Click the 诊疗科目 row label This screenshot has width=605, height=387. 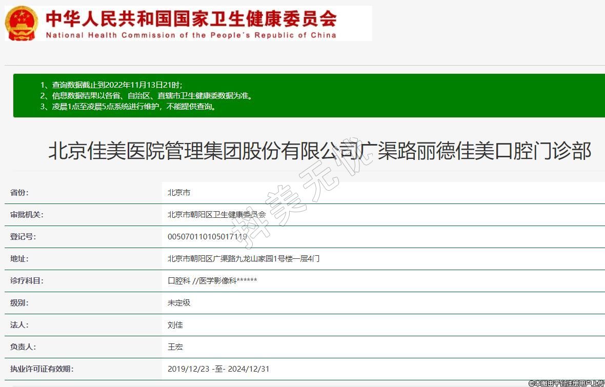point(27,281)
